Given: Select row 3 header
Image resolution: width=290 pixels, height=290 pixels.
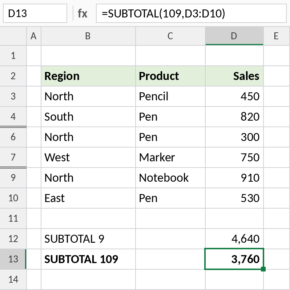Looking at the screenshot, I should click(13, 96).
